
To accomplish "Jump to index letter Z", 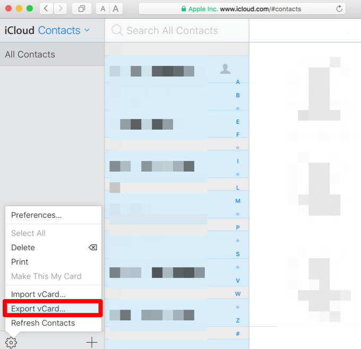I will tap(238, 320).
